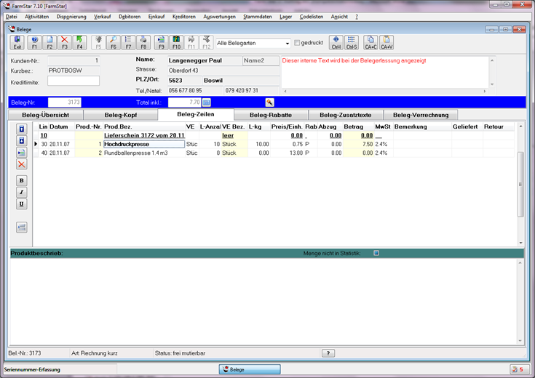Click the calculator icon beside Total inkl.
535x378 pixels.
(x=207, y=102)
